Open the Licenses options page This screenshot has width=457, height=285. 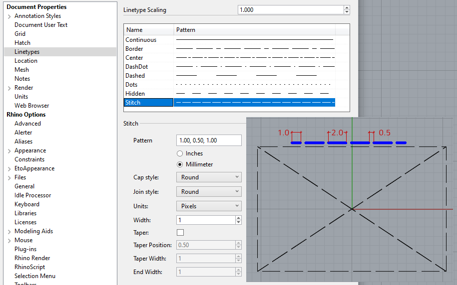[25, 222]
